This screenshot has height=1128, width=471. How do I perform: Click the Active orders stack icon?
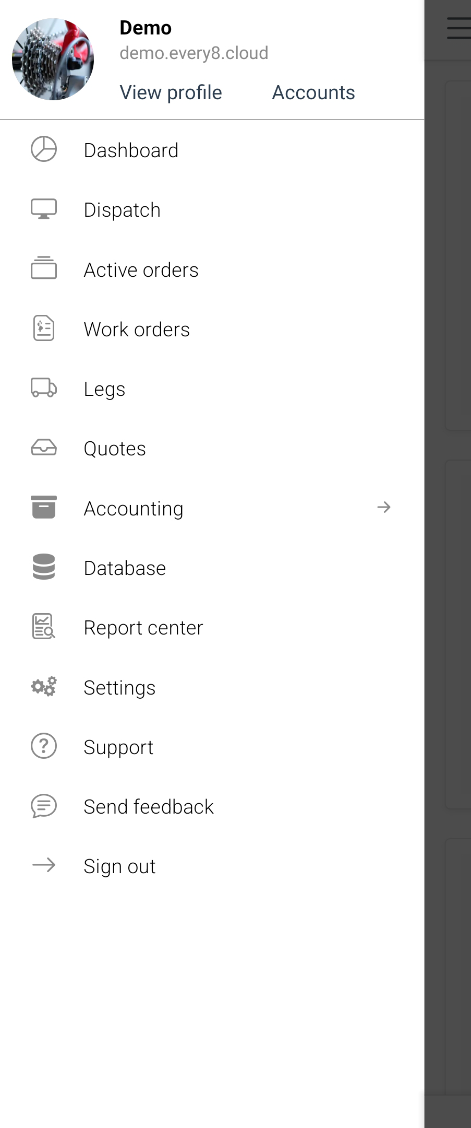point(44,268)
